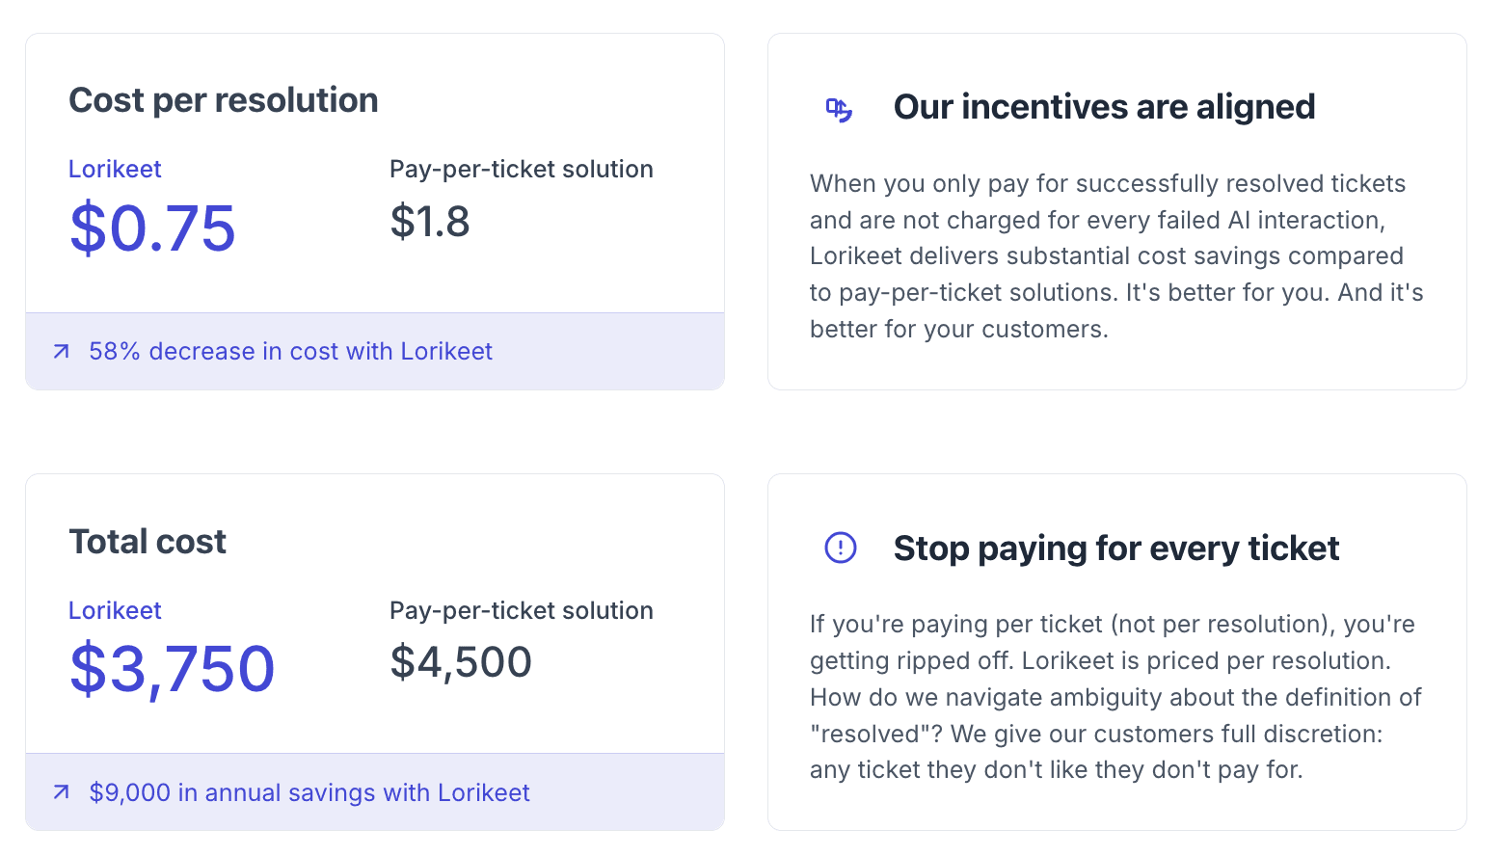Select the $4,500 pay-per-ticket total

coord(461,662)
